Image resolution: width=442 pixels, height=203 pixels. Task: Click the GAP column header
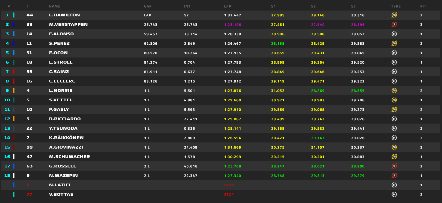pyautogui.click(x=148, y=6)
